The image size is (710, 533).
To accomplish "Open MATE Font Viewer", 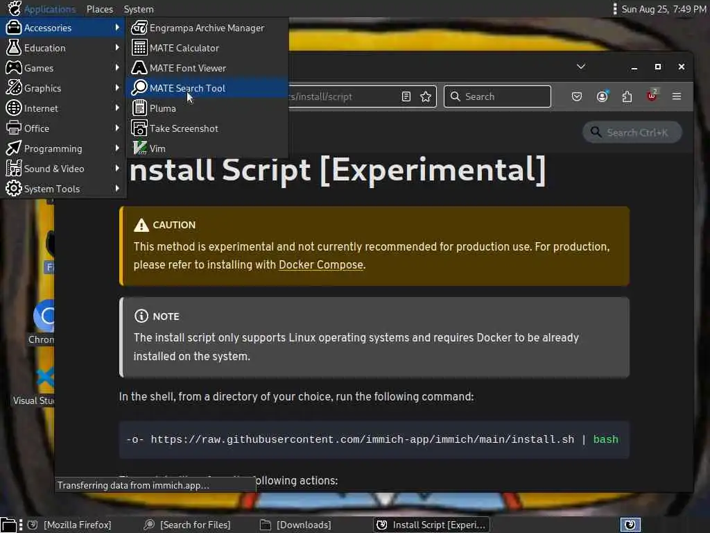I will [207, 68].
